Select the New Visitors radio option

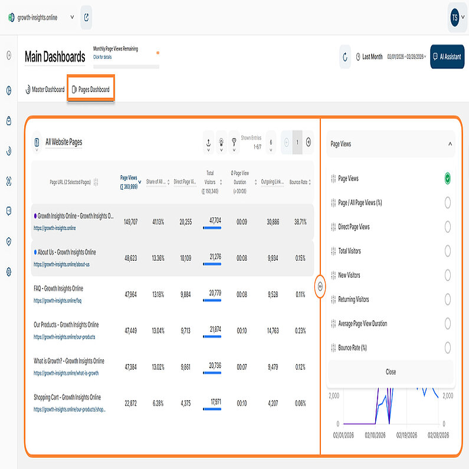pos(447,275)
